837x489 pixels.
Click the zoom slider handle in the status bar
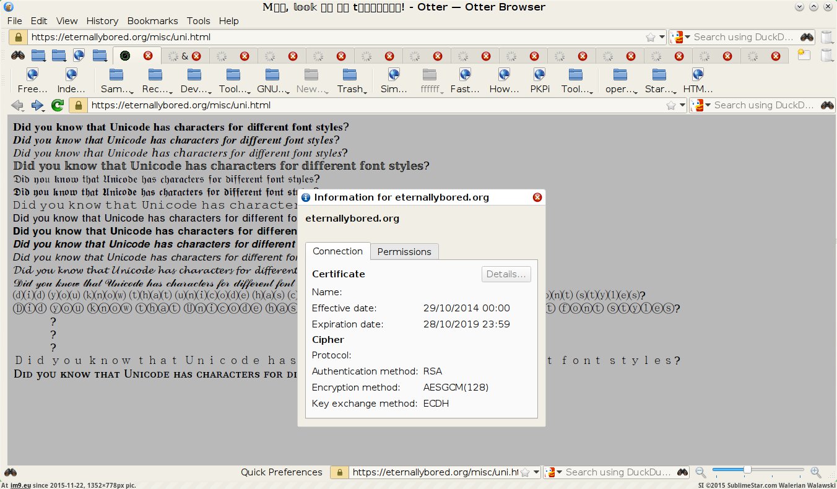tap(747, 470)
